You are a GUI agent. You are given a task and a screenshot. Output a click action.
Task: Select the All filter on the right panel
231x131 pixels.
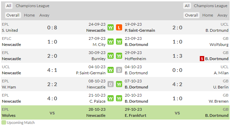[x=187, y=6]
